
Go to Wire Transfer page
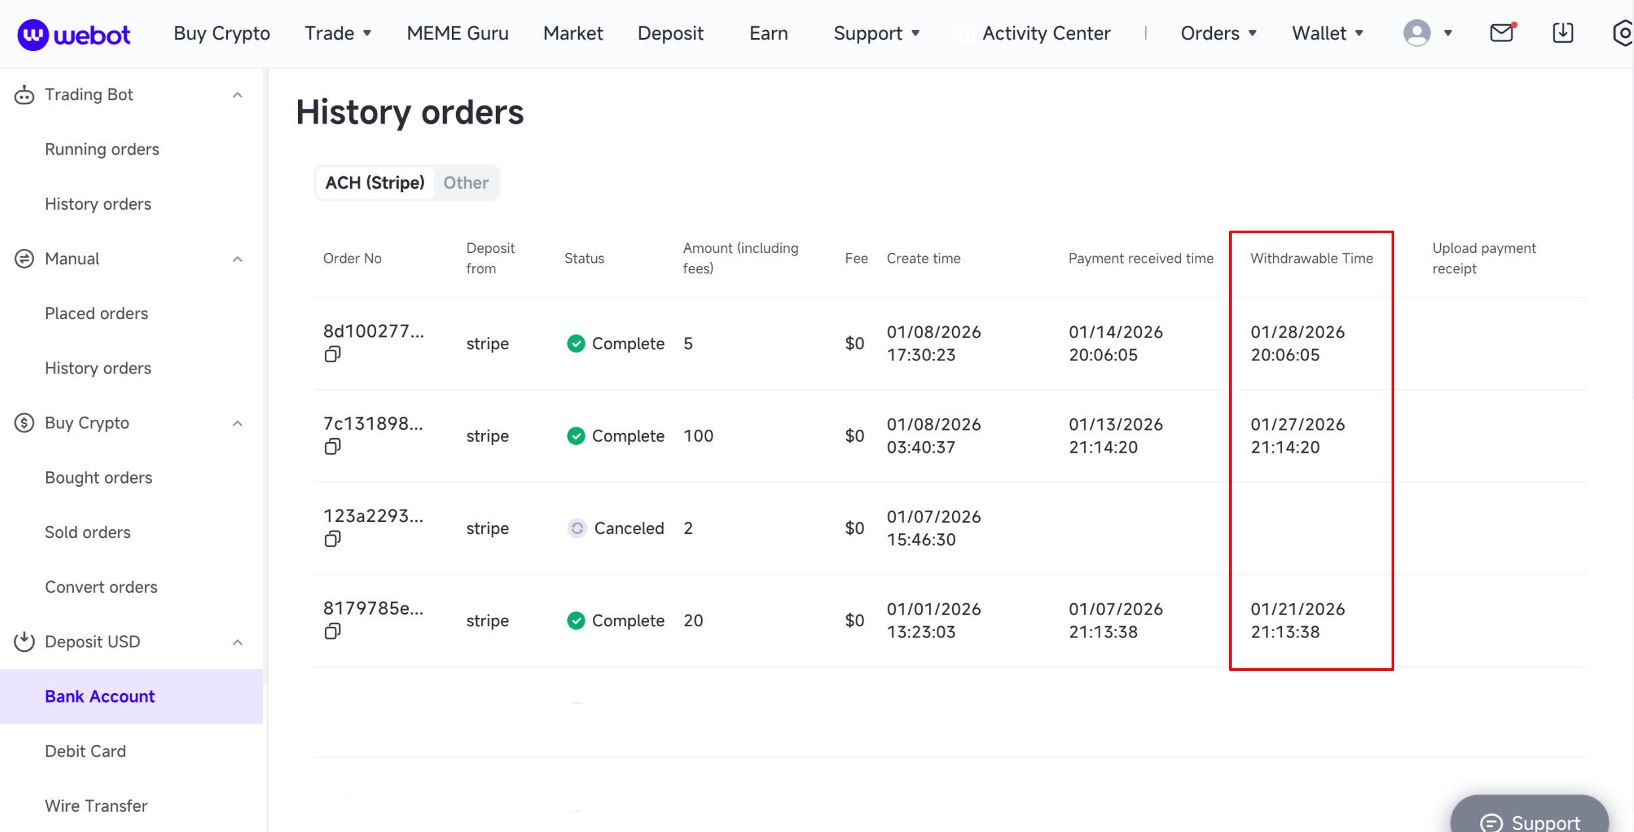click(x=96, y=806)
